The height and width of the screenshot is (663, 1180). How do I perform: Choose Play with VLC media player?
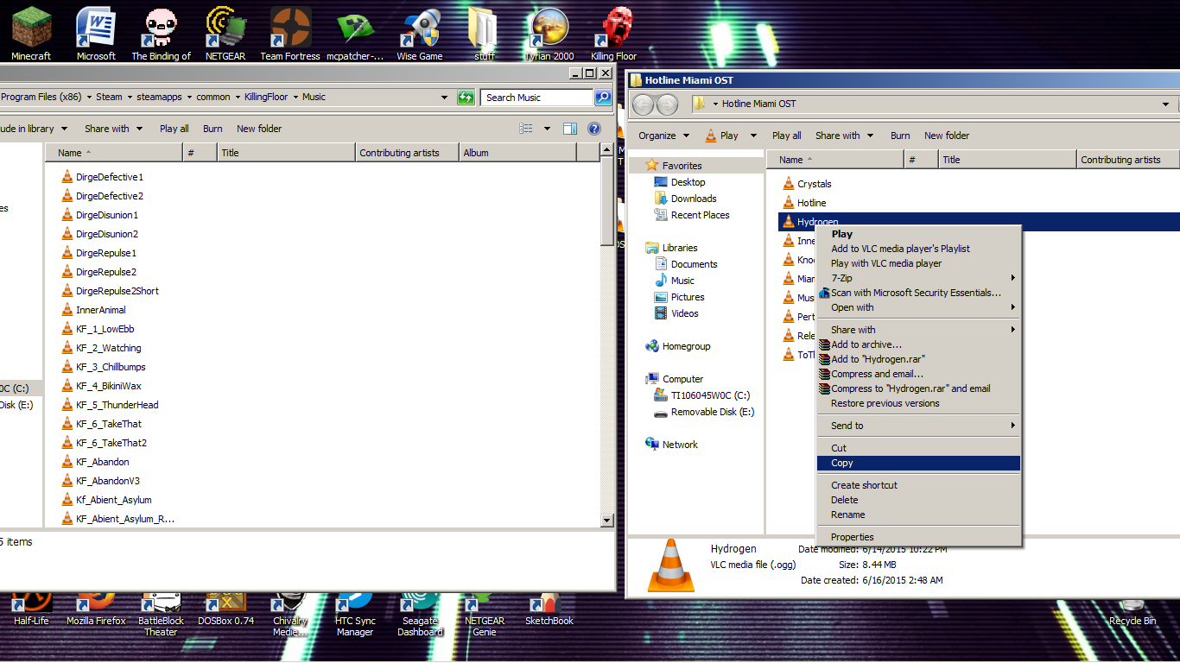(x=918, y=263)
